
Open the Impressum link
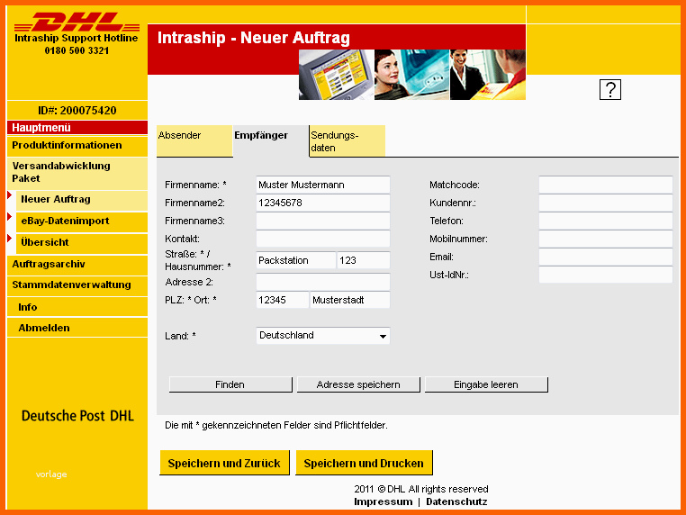coord(384,501)
